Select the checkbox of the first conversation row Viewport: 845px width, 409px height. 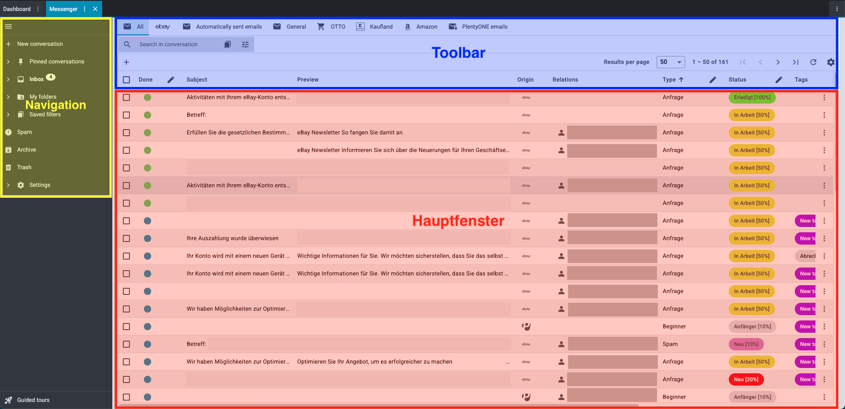(126, 97)
